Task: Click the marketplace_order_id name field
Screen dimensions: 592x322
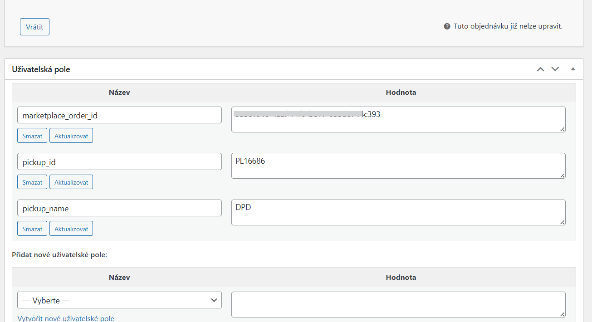Action: click(x=119, y=115)
